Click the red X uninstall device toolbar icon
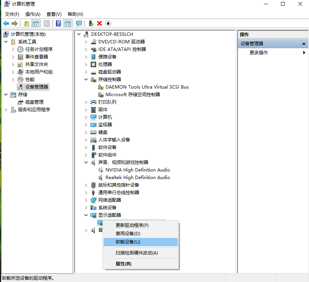 [x=99, y=24]
